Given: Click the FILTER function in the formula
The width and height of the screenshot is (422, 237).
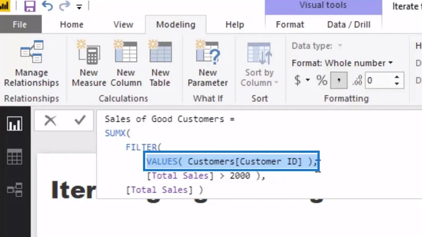Looking at the screenshot, I should (141, 147).
